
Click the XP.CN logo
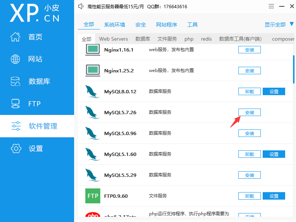pyautogui.click(x=35, y=13)
